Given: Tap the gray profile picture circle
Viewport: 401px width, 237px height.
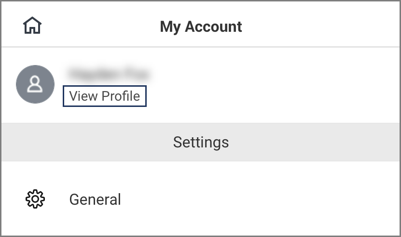Looking at the screenshot, I should coord(35,84).
